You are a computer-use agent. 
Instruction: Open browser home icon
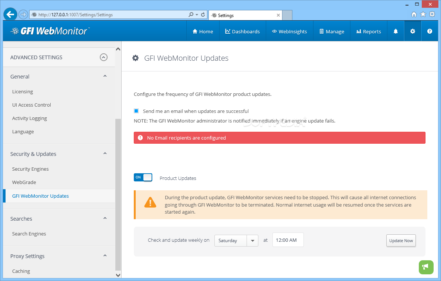pyautogui.click(x=414, y=14)
